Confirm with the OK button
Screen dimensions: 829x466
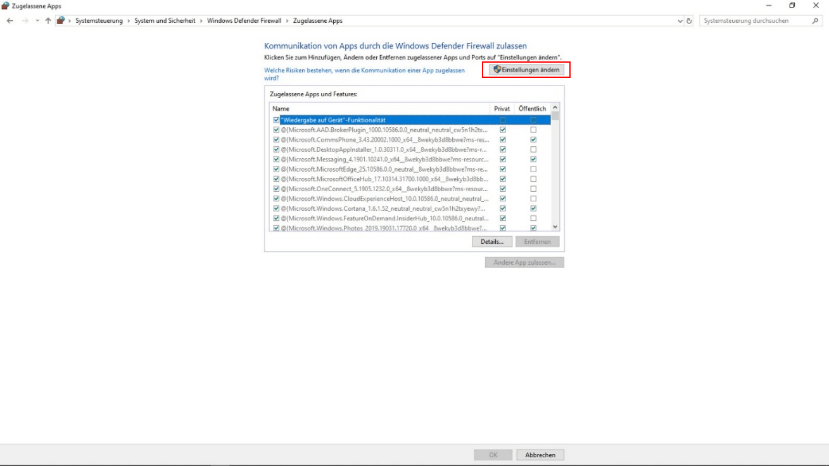(x=493, y=455)
